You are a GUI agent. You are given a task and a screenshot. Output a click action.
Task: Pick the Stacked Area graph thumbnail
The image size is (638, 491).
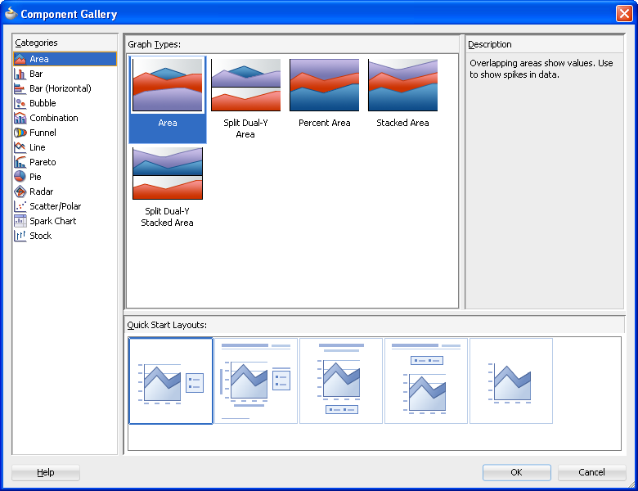(x=402, y=85)
